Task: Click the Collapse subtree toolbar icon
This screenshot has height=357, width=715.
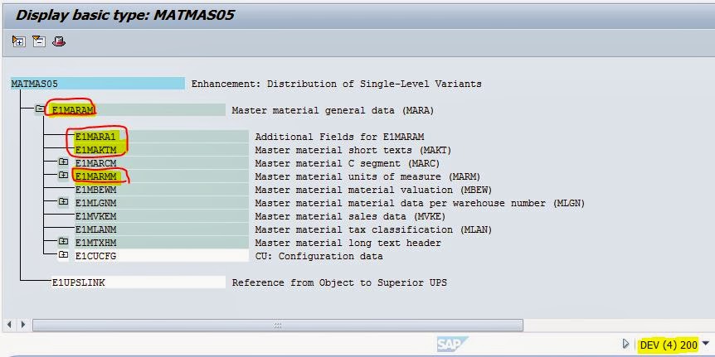Action: point(38,41)
